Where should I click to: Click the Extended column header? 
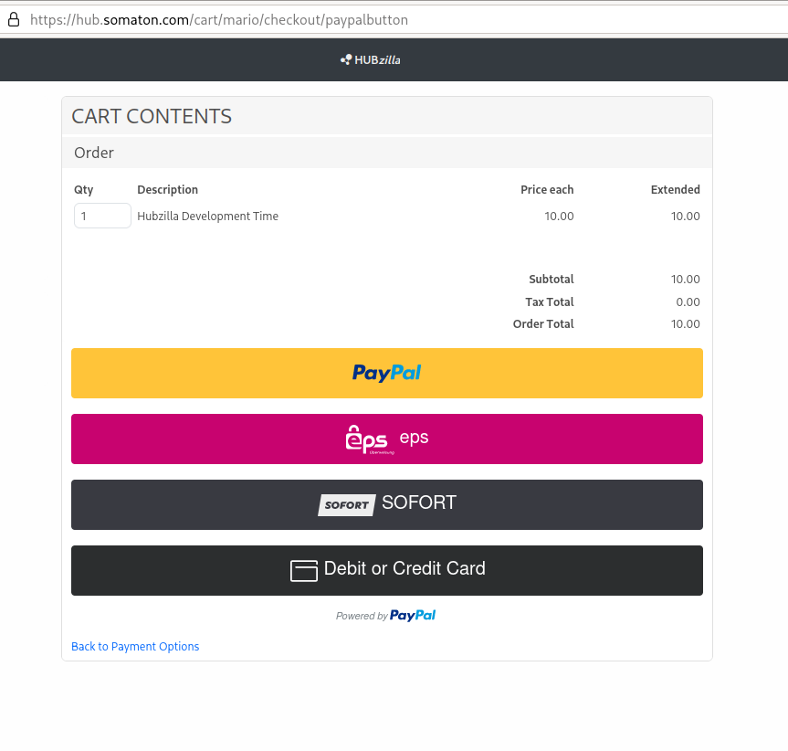click(675, 190)
